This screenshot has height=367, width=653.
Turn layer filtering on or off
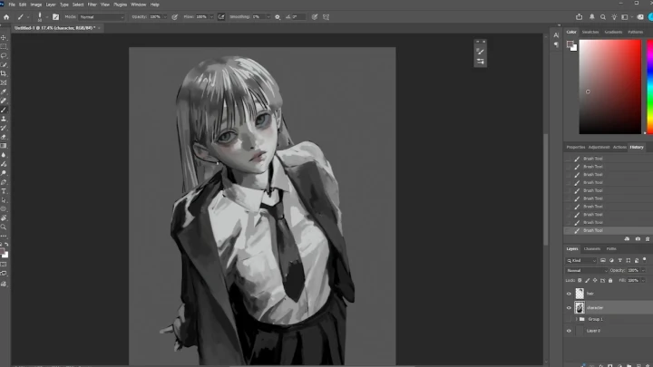(645, 260)
